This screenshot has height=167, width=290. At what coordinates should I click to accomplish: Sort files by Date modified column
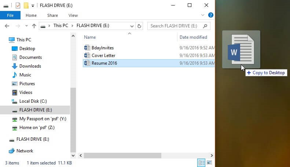[x=193, y=37]
